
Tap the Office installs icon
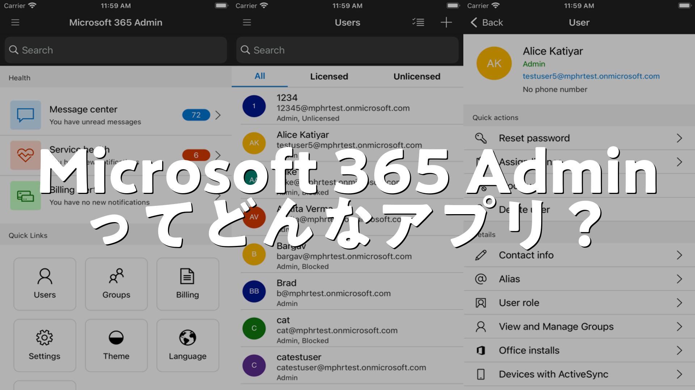pos(481,350)
